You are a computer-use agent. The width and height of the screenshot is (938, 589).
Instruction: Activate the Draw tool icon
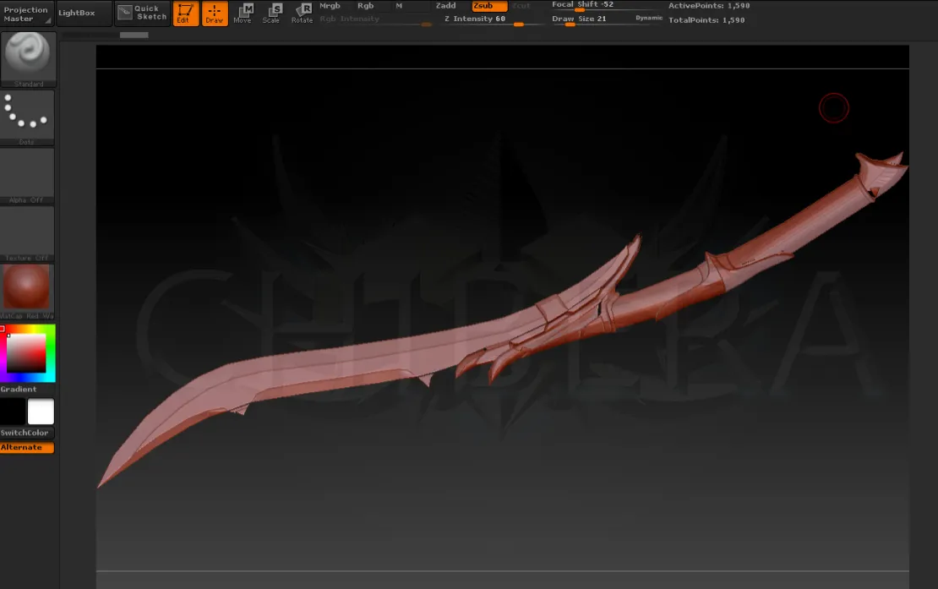click(x=215, y=14)
